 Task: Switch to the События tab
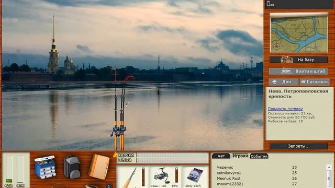[x=259, y=156]
